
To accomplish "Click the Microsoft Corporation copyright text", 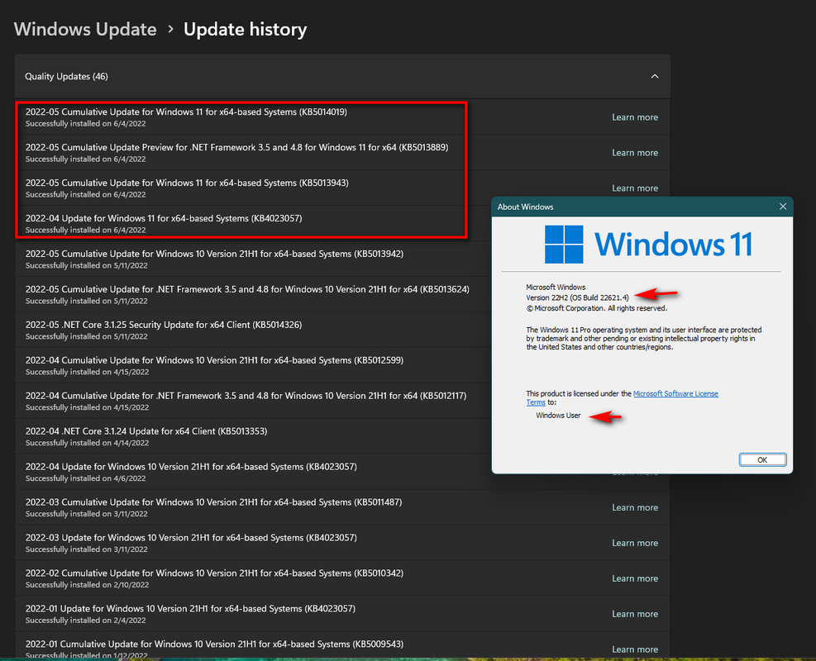I will coord(596,308).
